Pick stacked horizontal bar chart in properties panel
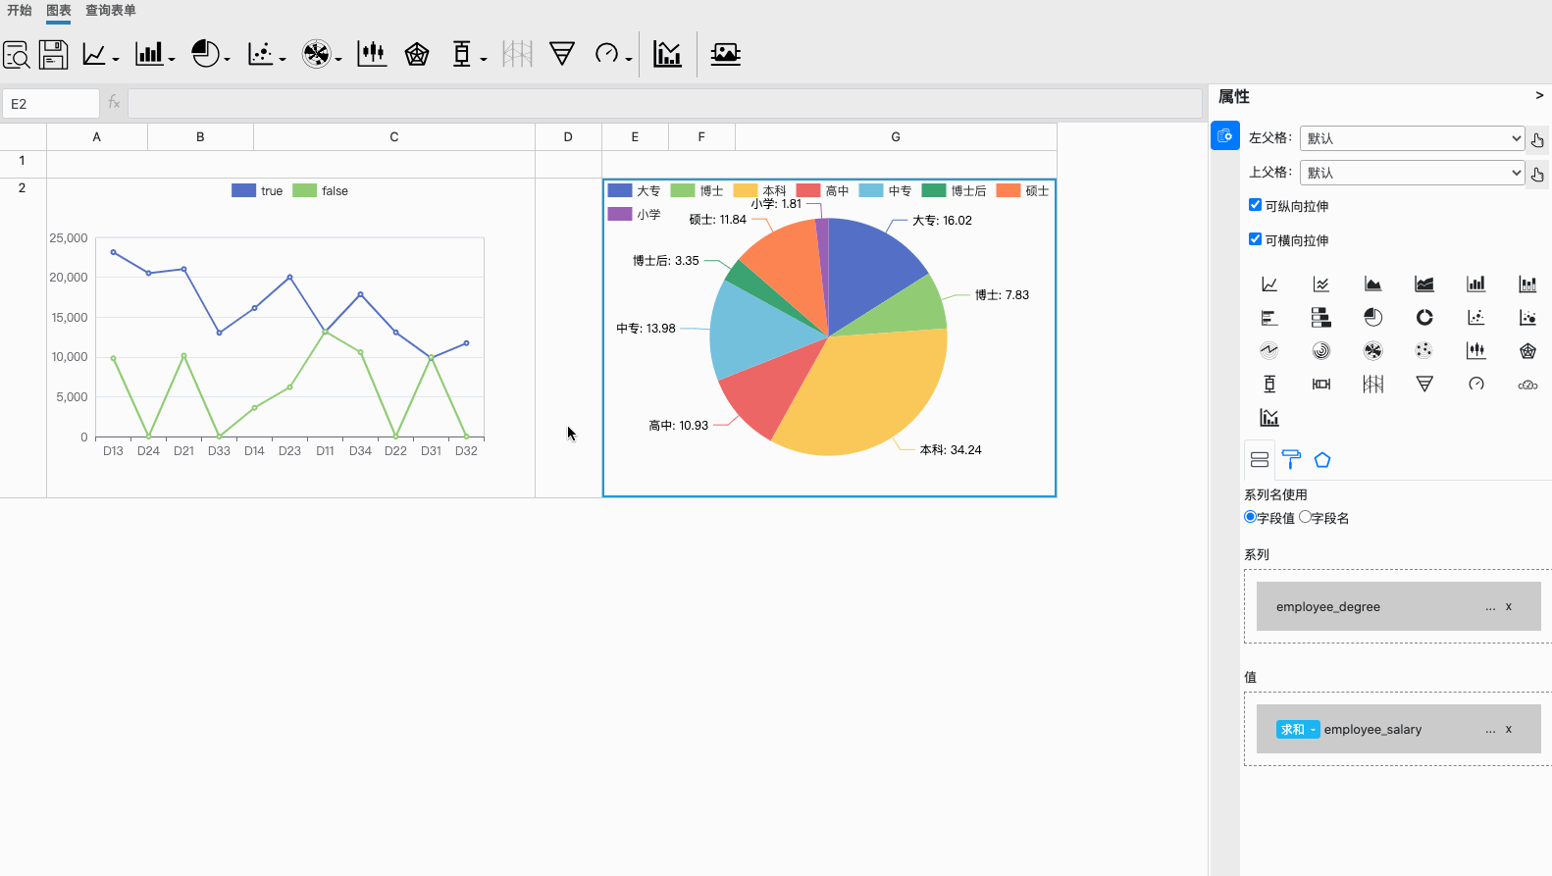The image size is (1552, 876). pos(1321,318)
